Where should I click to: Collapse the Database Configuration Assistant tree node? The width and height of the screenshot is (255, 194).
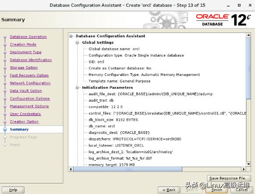coord(71,36)
